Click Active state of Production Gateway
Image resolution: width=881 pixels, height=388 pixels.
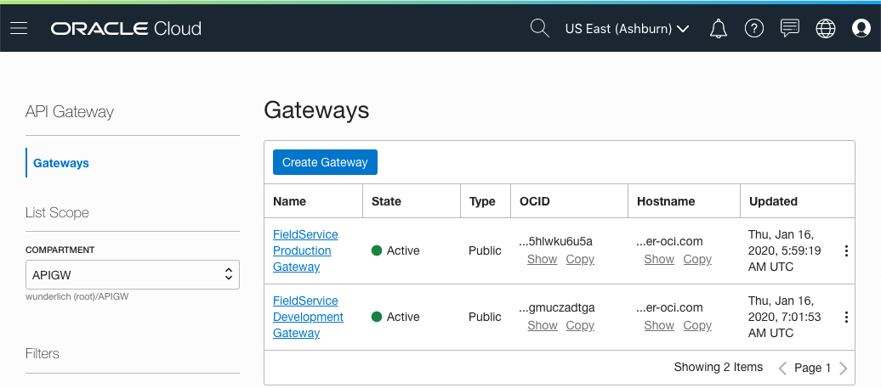(x=395, y=250)
